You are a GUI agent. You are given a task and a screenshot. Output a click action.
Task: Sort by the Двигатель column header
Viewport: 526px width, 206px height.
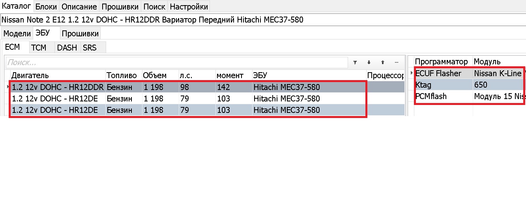pos(57,75)
